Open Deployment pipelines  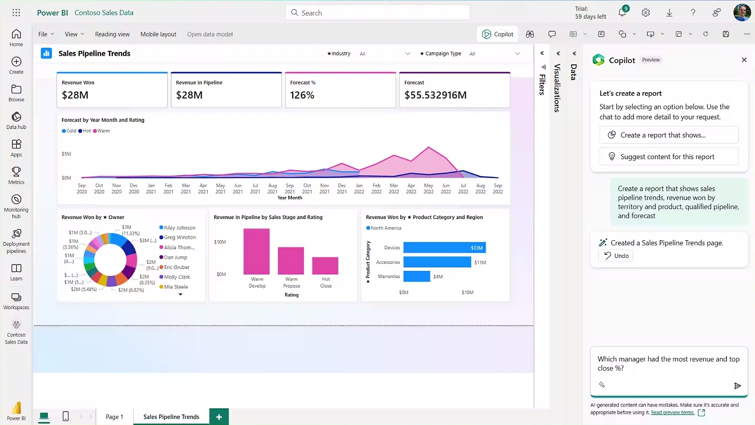coord(16,241)
